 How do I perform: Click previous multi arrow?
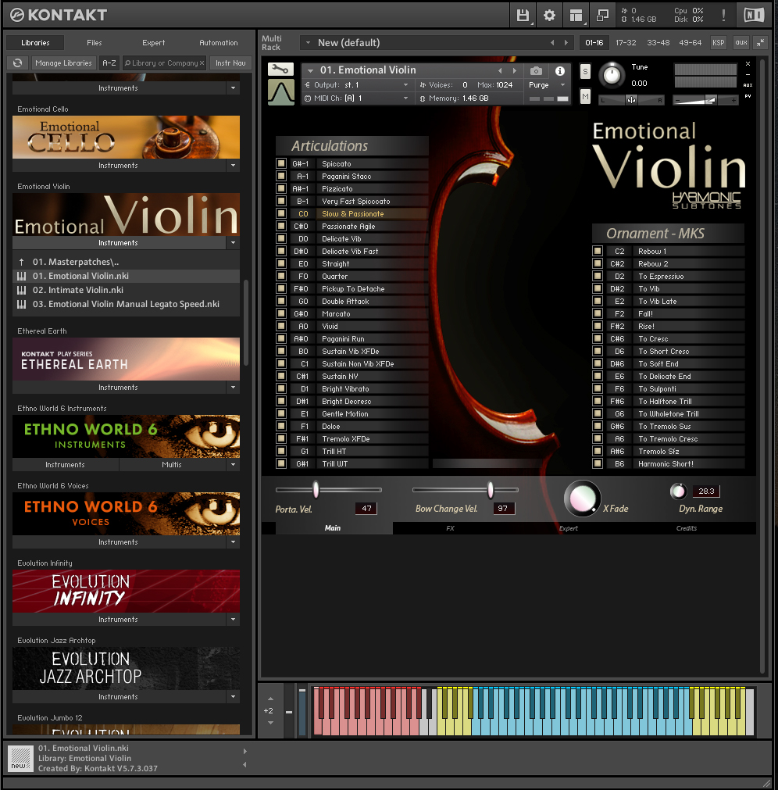click(x=552, y=43)
